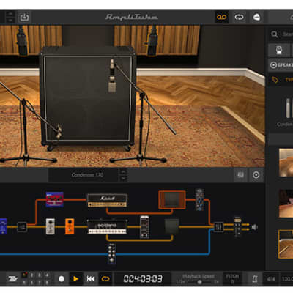
Task: Step to next preset with down arrow
Action: 10,21
